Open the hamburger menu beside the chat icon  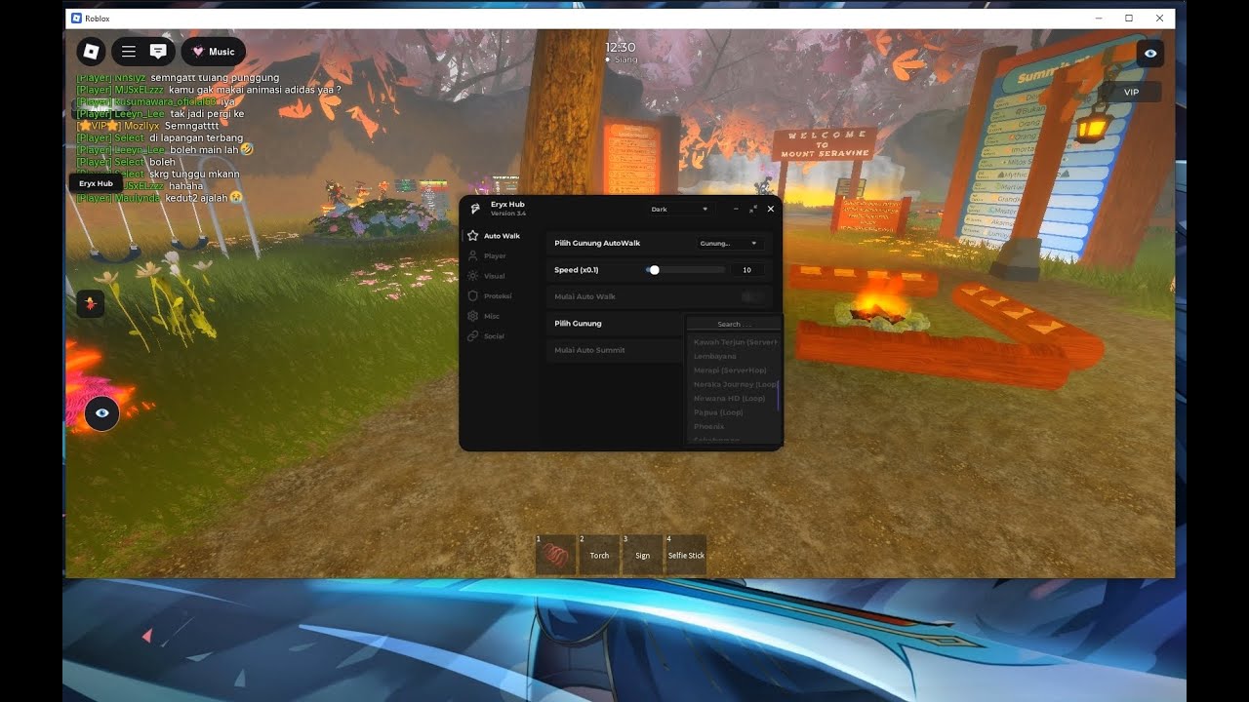click(x=128, y=52)
